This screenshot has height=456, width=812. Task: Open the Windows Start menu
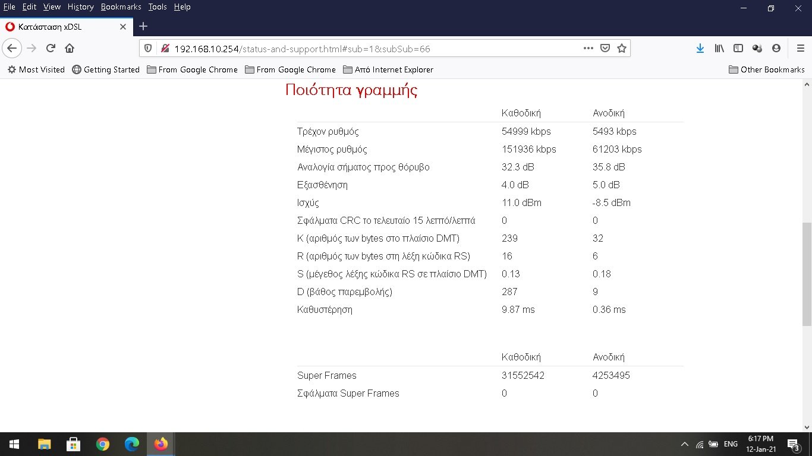click(14, 444)
